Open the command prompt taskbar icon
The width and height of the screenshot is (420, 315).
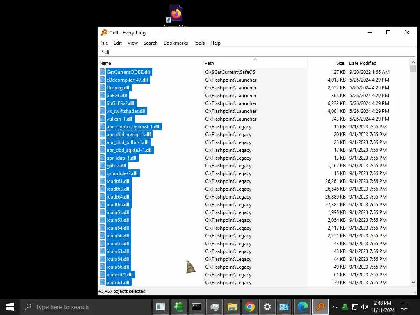pyautogui.click(x=196, y=307)
